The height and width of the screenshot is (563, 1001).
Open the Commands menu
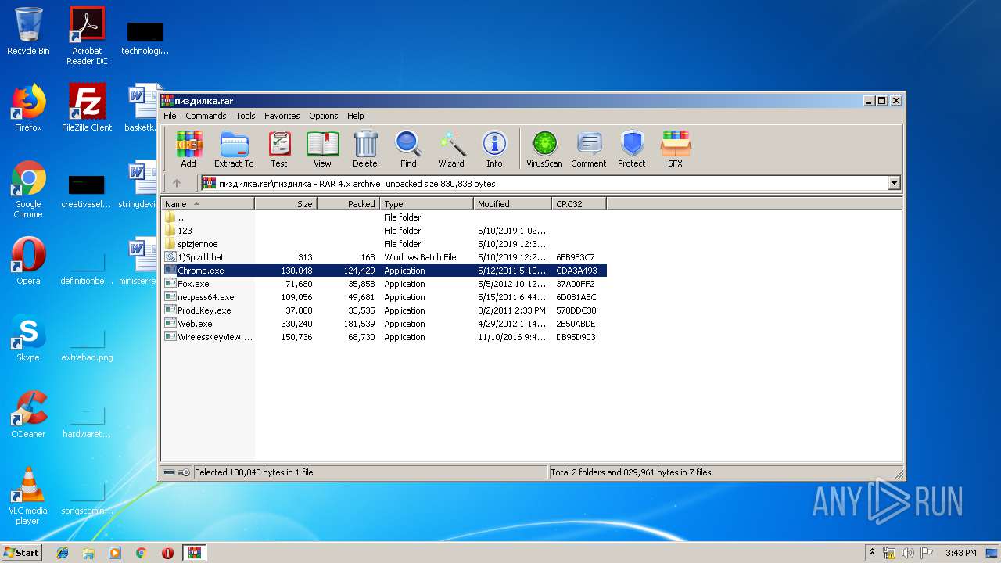click(x=206, y=116)
